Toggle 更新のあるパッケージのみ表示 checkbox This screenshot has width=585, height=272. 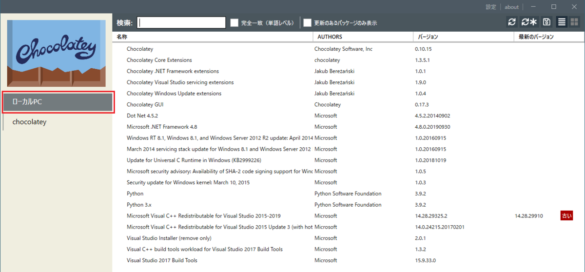308,22
